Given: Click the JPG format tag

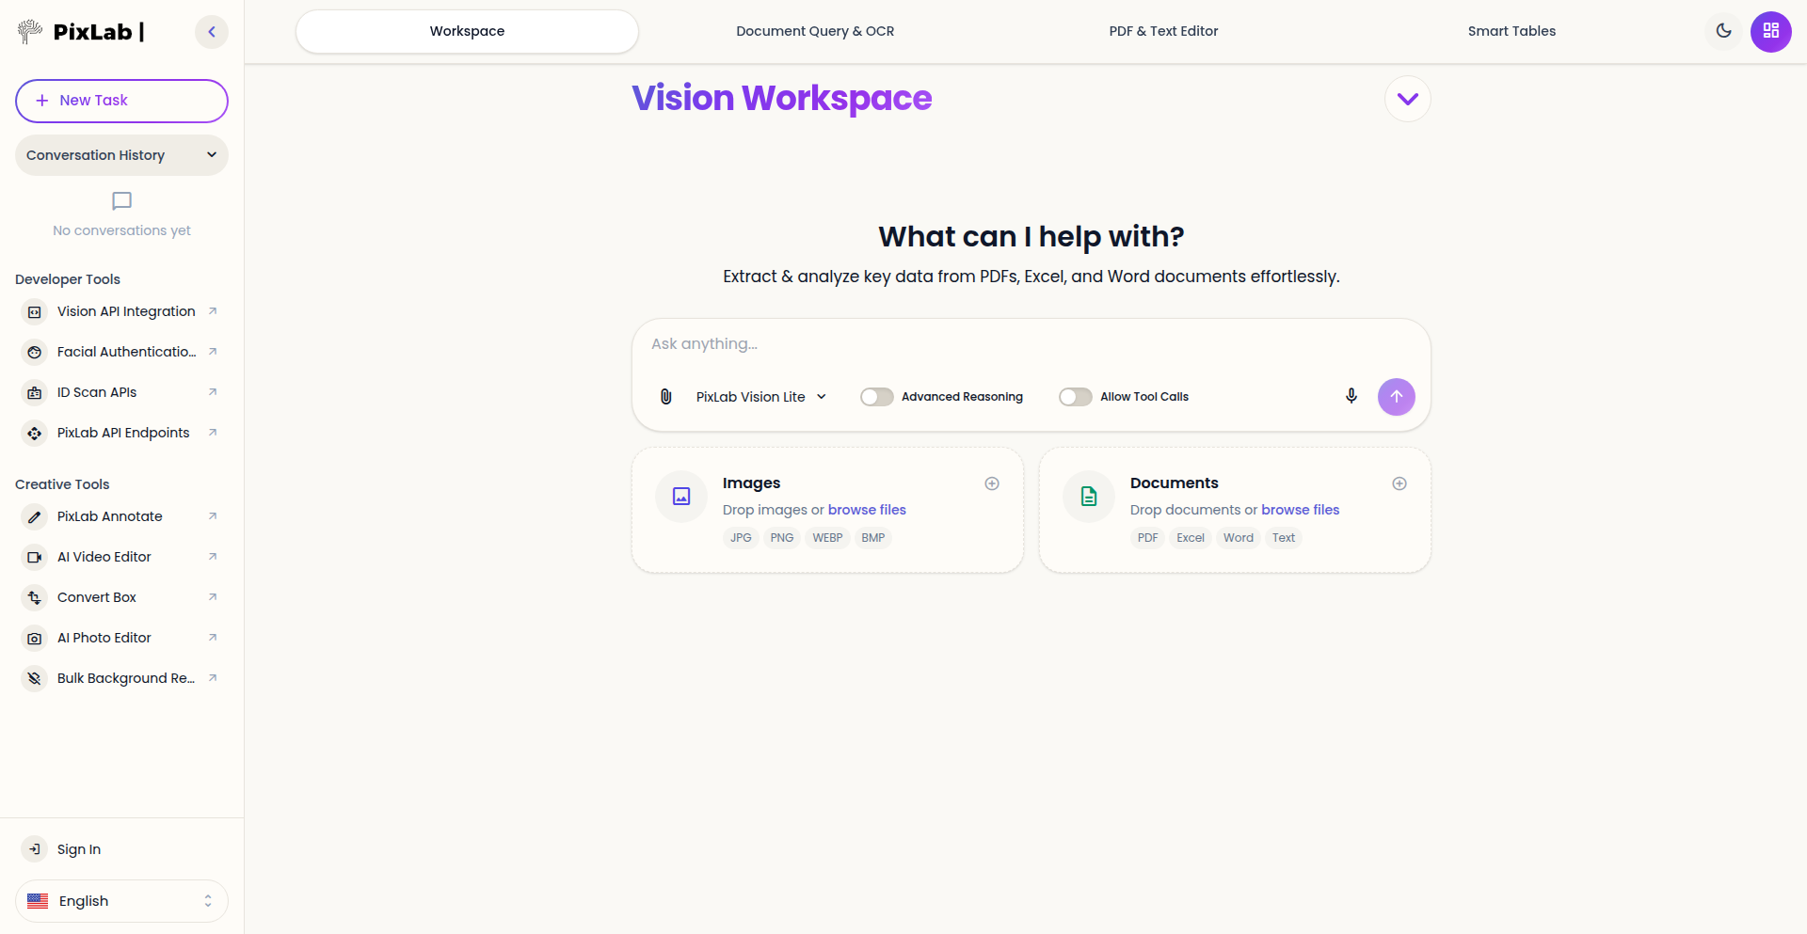Looking at the screenshot, I should (741, 538).
